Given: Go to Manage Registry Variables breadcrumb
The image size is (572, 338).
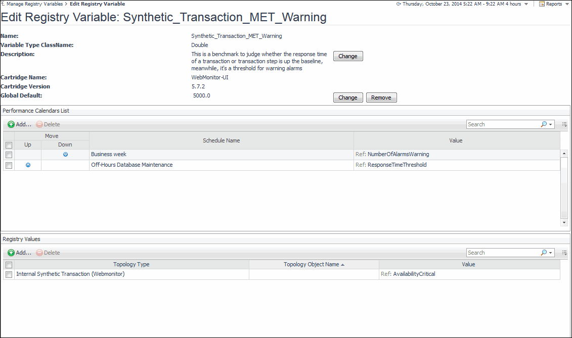Looking at the screenshot, I should (34, 4).
